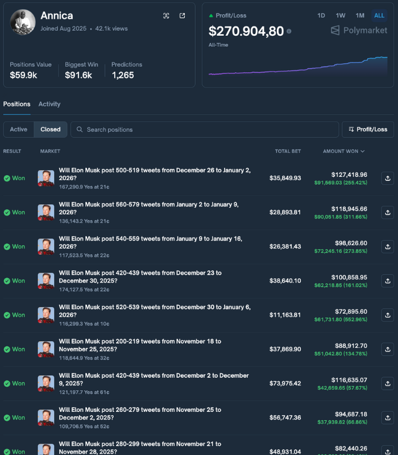Focus the Search positions field
Viewport: 398px width, 455px height.
(x=205, y=130)
